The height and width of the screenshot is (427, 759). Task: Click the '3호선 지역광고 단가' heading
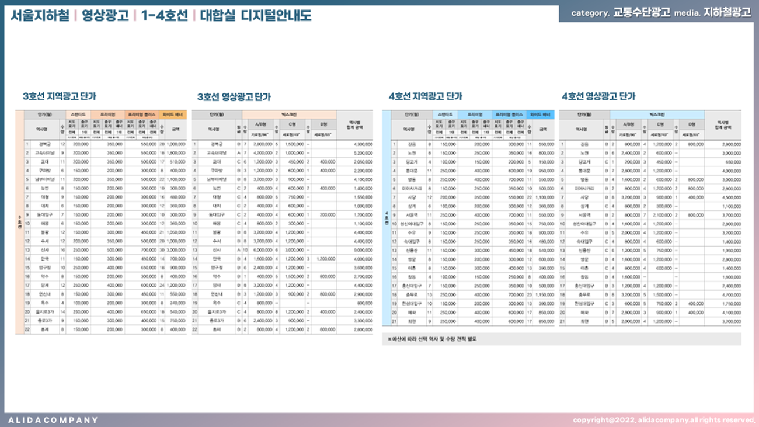click(x=60, y=97)
